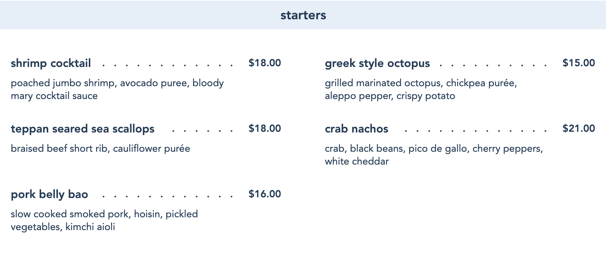Select the braised beef short rib description
Image resolution: width=606 pixels, height=260 pixels.
click(100, 149)
